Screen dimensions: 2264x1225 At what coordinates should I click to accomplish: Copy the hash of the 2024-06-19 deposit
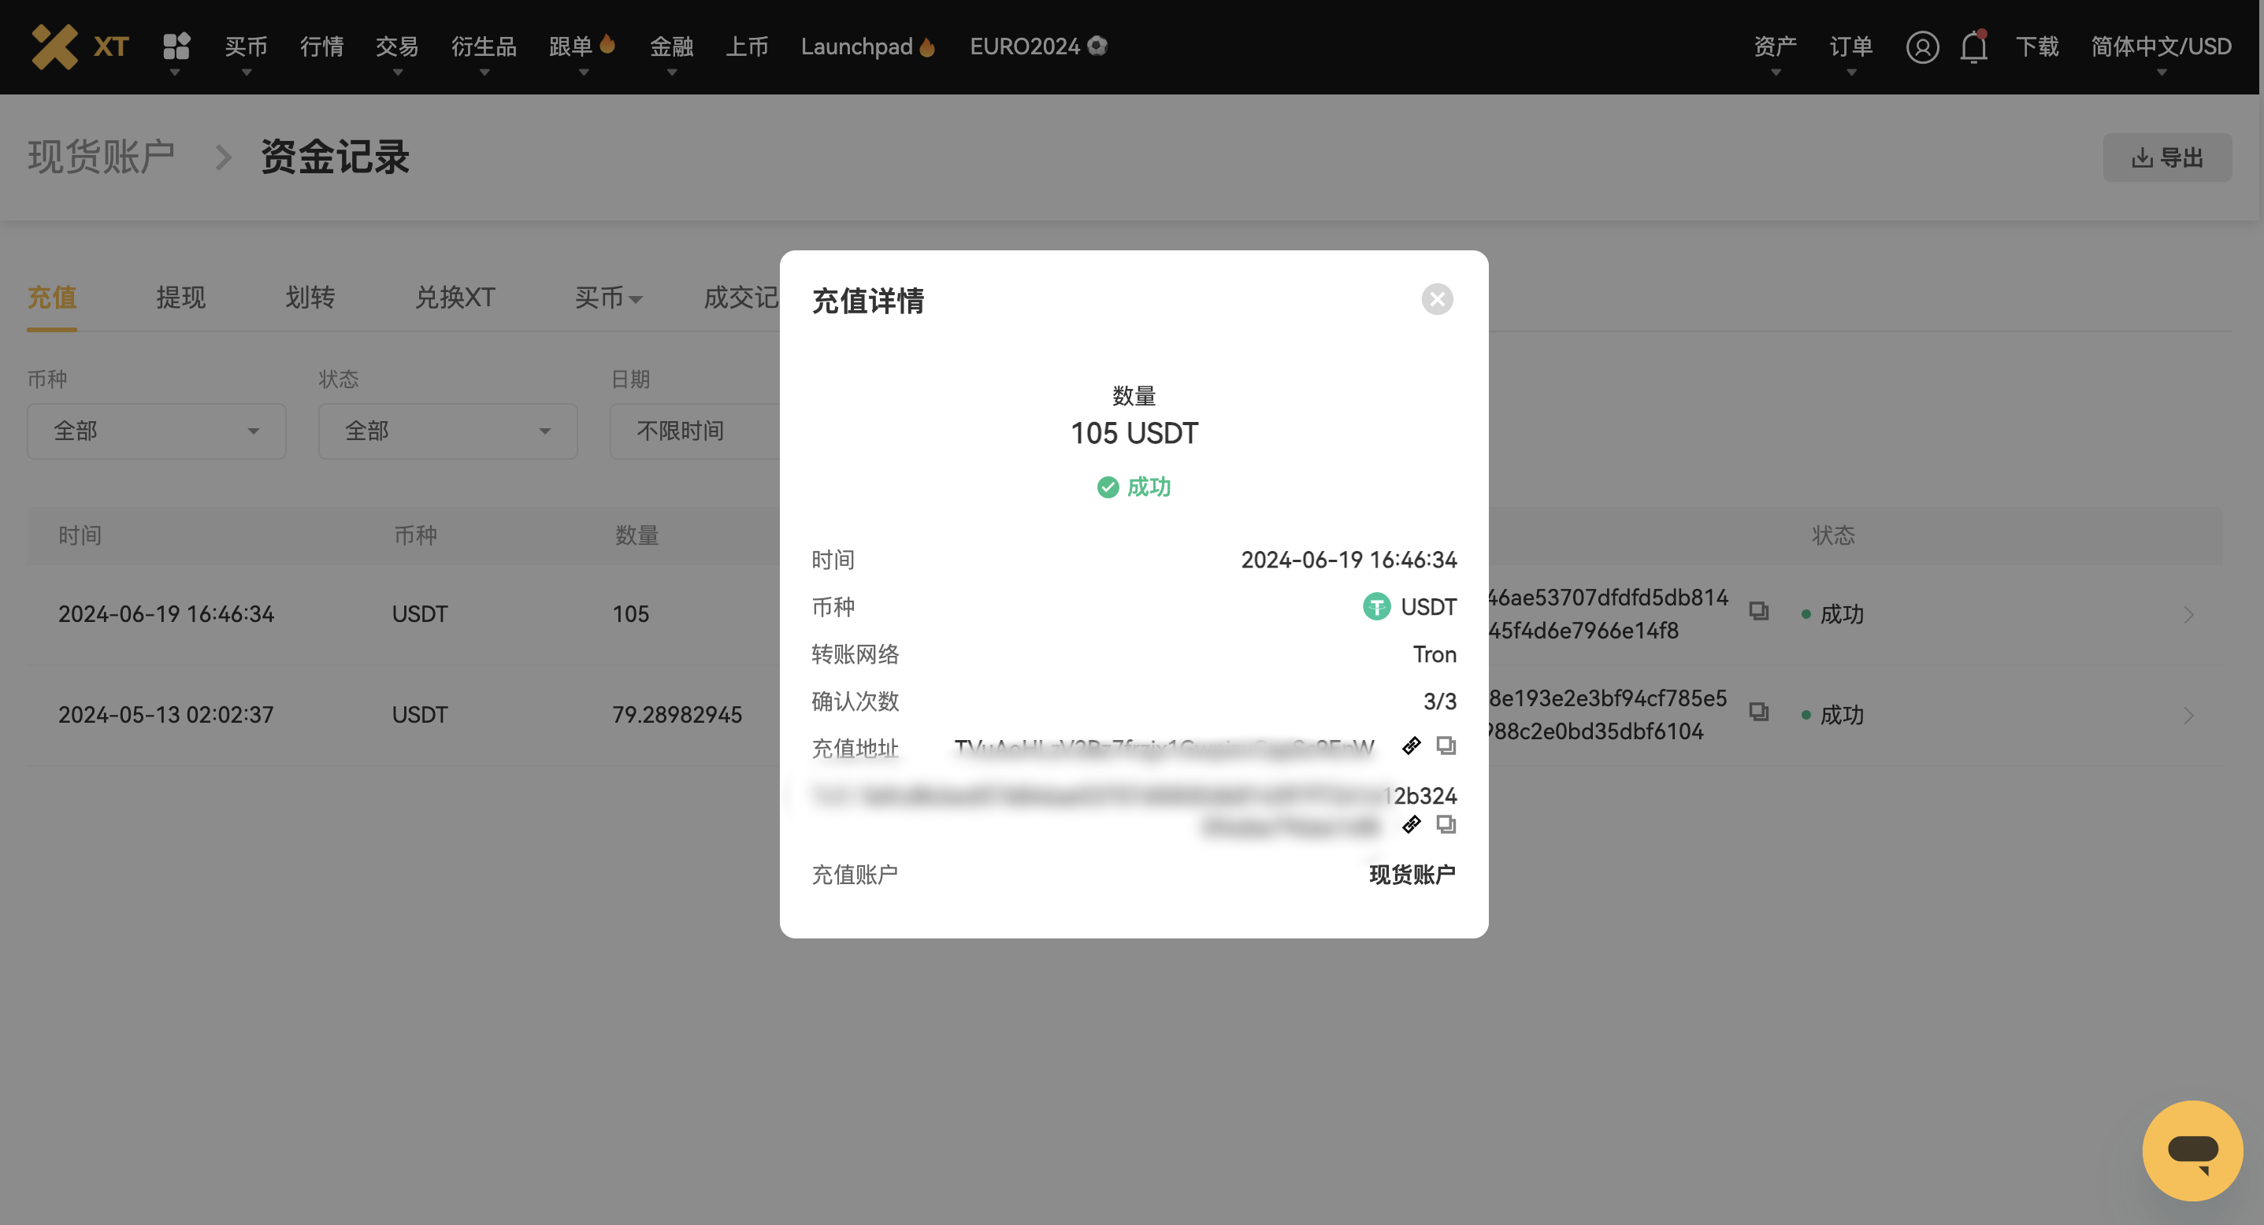pos(1758,613)
